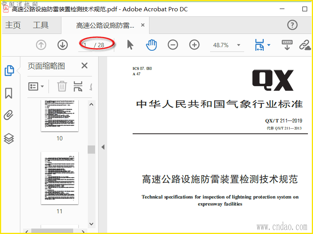Activate the Hand pan tool
The height and width of the screenshot is (234, 313).
pos(151,45)
